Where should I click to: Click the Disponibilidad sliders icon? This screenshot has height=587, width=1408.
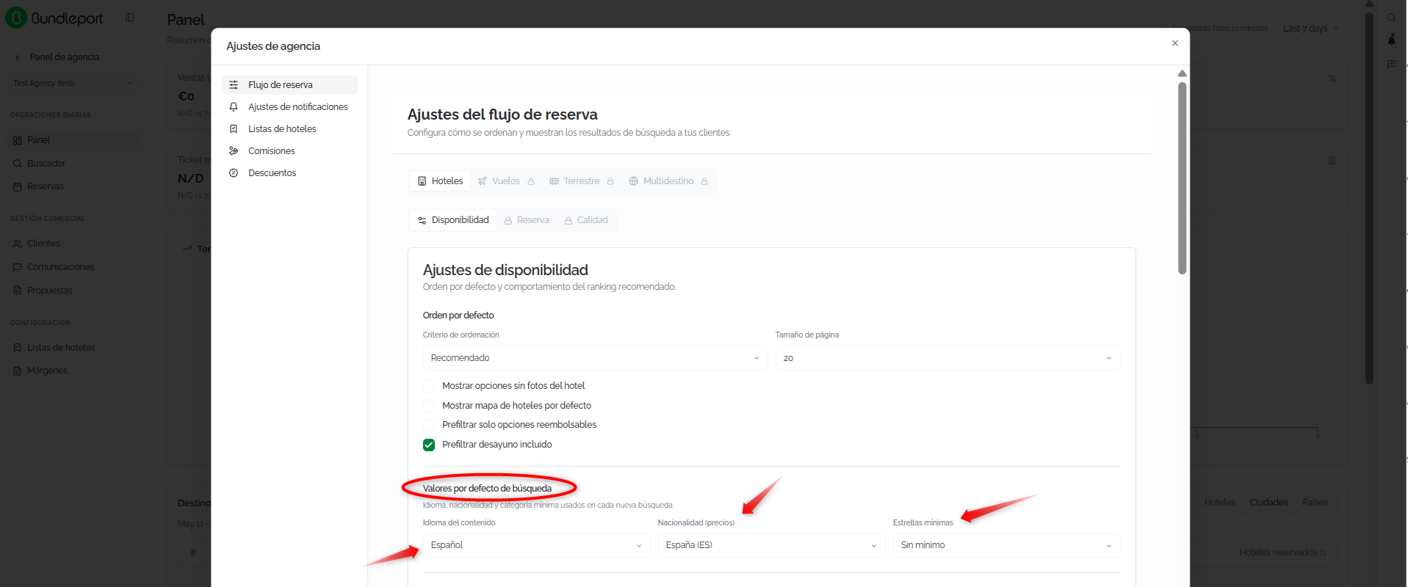pos(422,220)
